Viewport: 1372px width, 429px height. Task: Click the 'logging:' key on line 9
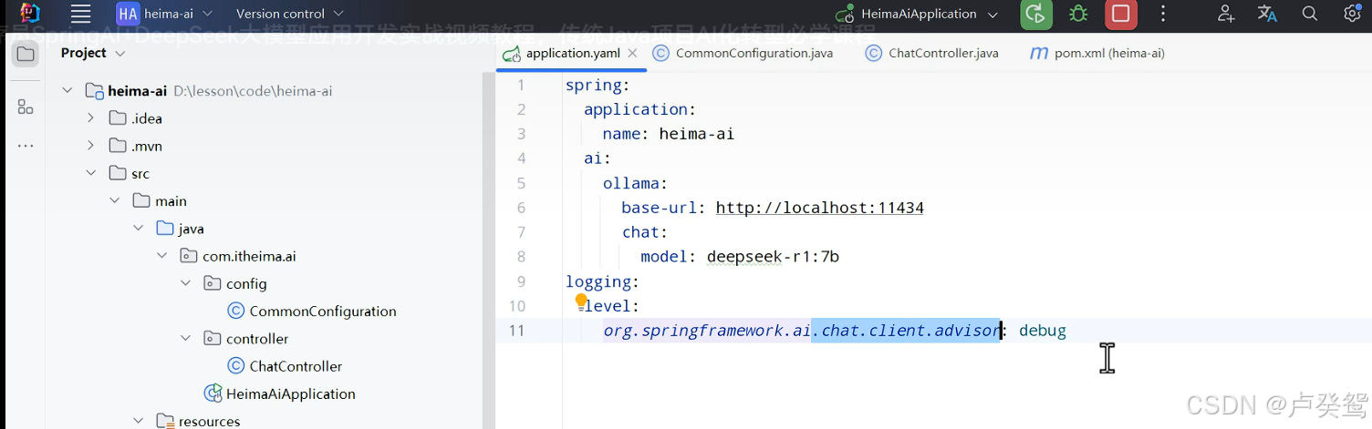coord(602,281)
